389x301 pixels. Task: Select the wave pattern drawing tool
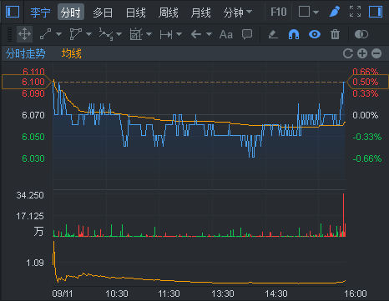point(106,34)
